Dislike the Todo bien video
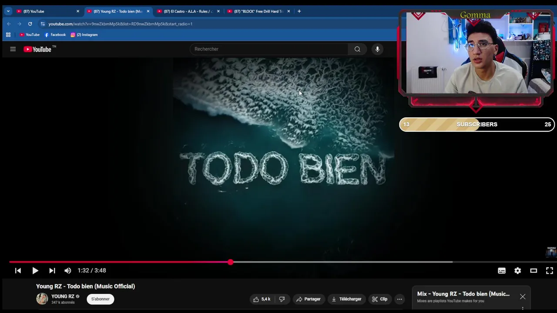The height and width of the screenshot is (313, 557). coord(282,299)
